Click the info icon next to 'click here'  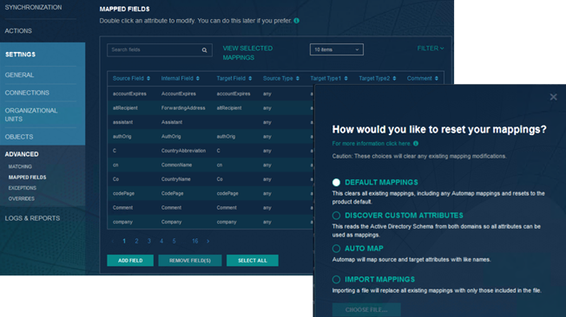416,144
